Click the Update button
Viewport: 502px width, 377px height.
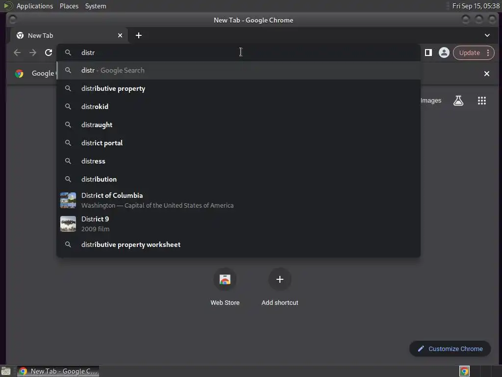point(469,53)
